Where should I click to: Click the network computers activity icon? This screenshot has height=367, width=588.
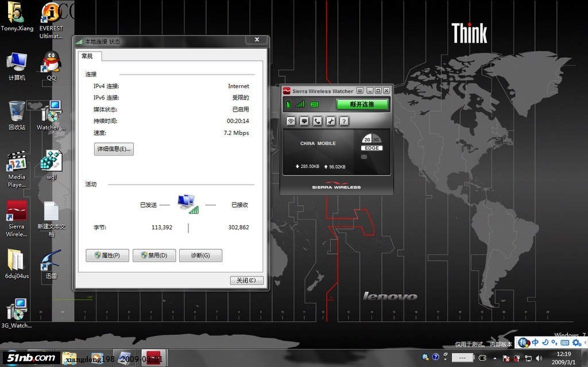(x=188, y=205)
